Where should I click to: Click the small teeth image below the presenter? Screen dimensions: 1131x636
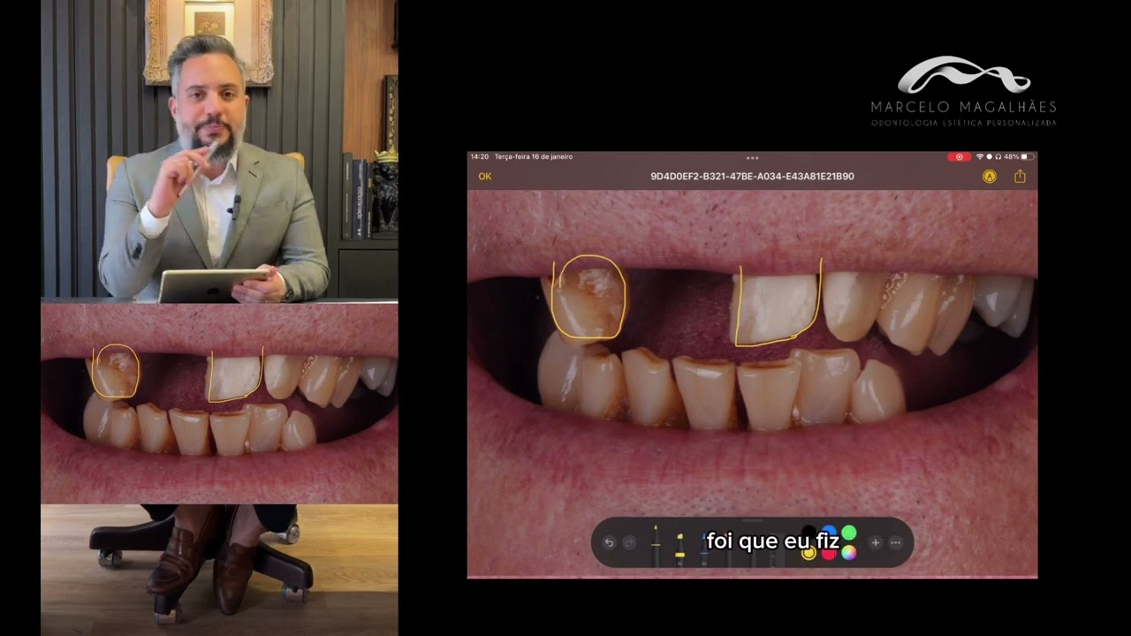coord(219,403)
